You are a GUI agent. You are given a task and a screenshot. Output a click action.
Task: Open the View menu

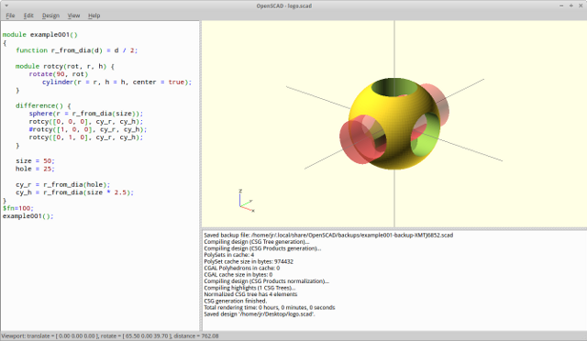73,16
